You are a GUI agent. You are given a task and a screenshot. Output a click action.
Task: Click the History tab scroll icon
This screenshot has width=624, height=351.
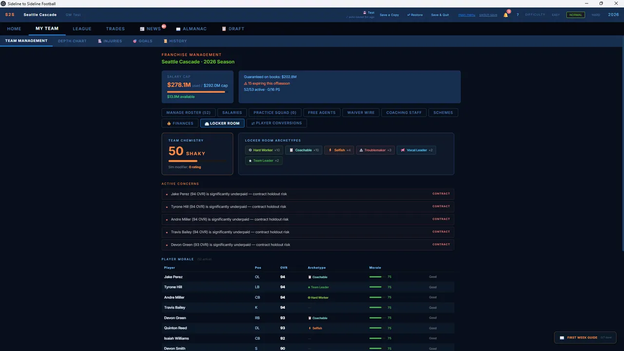click(166, 41)
